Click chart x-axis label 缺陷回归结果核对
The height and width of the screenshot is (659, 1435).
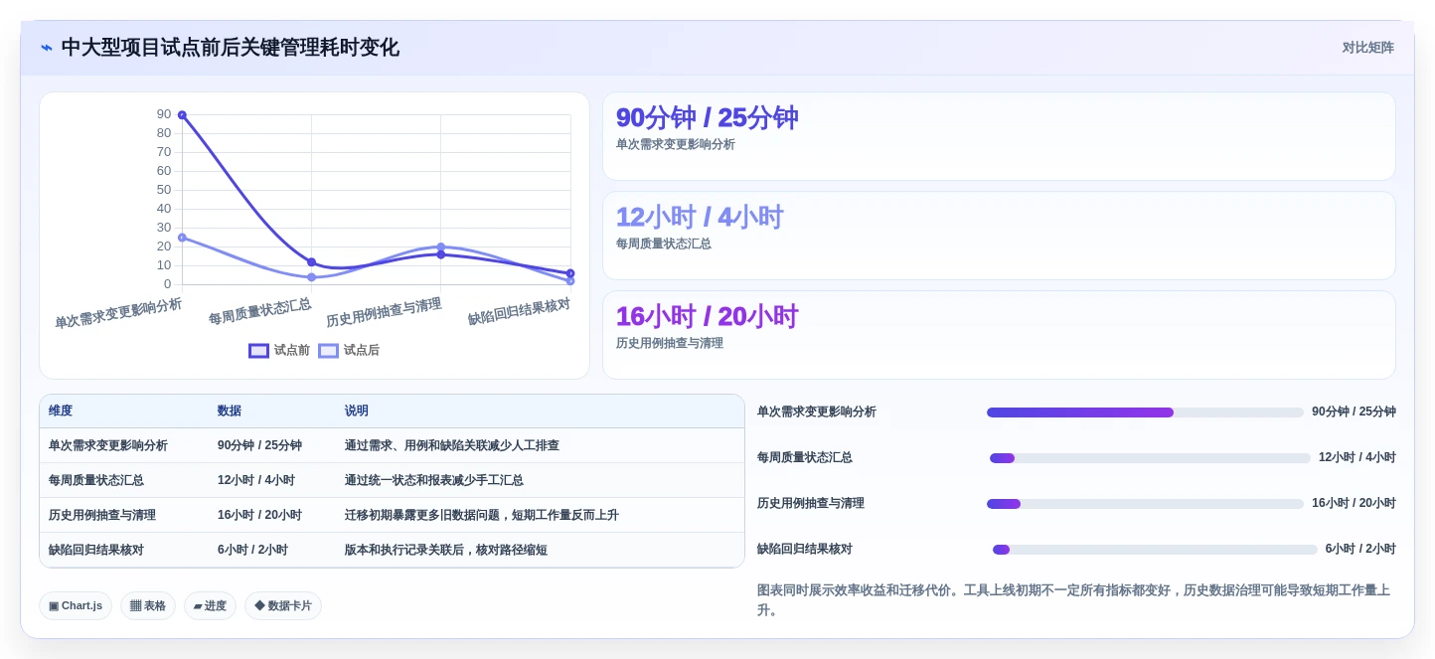click(519, 311)
